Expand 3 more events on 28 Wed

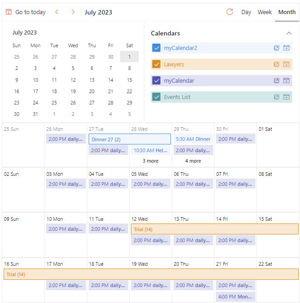pos(150,161)
